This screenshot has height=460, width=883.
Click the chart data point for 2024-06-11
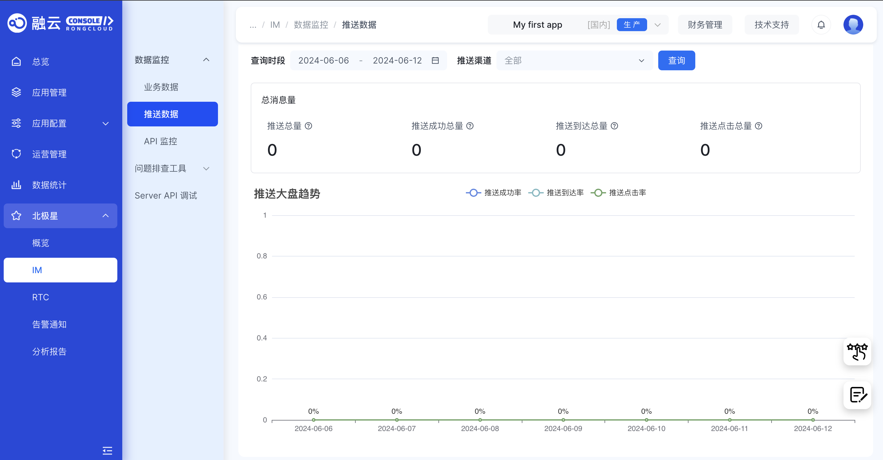click(x=730, y=420)
